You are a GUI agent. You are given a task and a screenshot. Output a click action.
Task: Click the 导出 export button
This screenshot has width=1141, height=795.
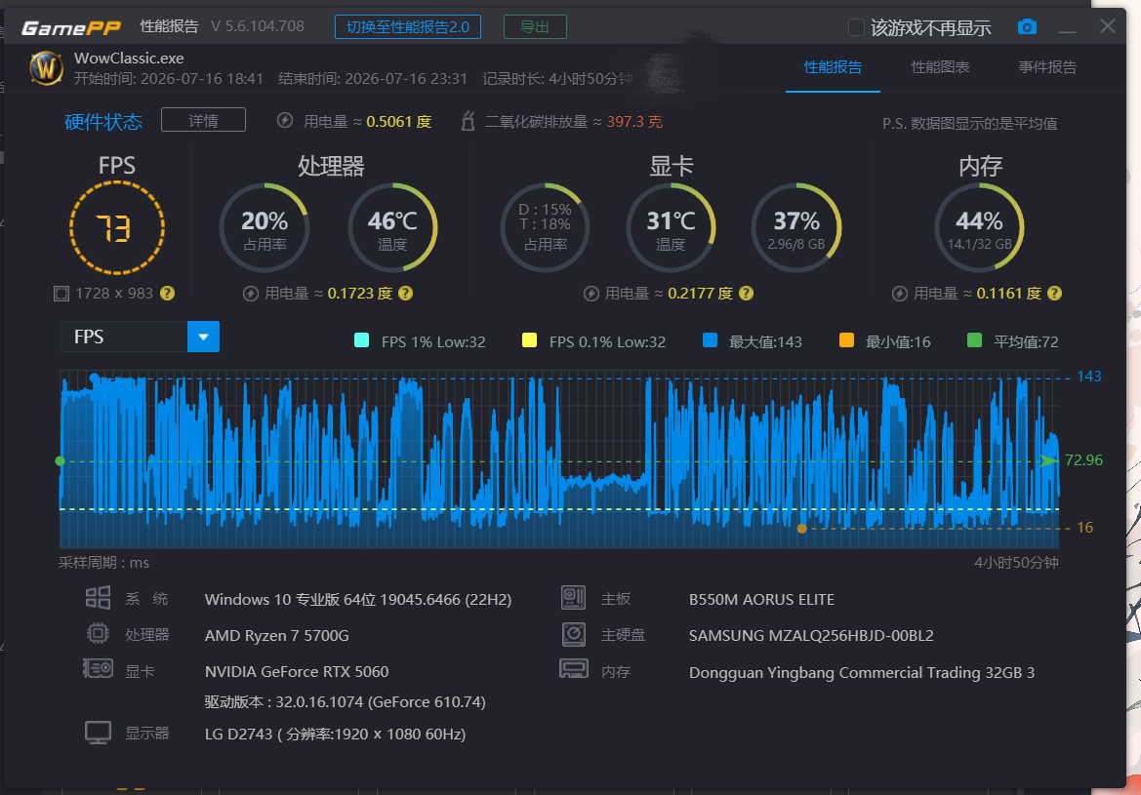[535, 27]
